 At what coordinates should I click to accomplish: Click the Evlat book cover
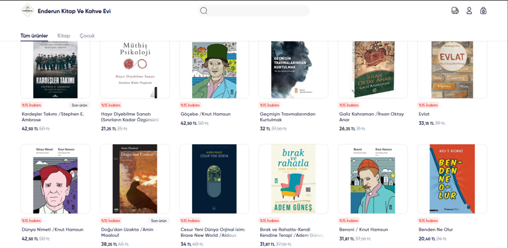(x=452, y=69)
